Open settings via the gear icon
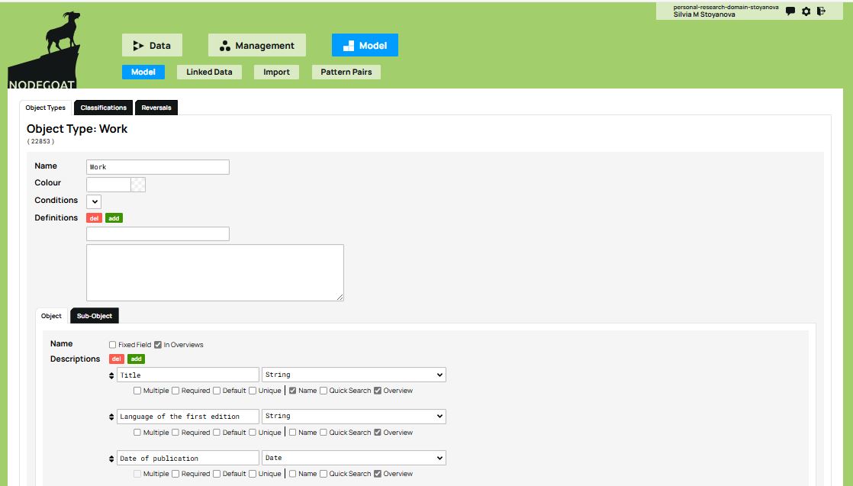This screenshot has width=853, height=486. tap(806, 11)
